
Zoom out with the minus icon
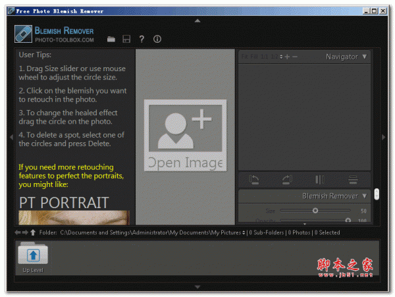(x=295, y=57)
